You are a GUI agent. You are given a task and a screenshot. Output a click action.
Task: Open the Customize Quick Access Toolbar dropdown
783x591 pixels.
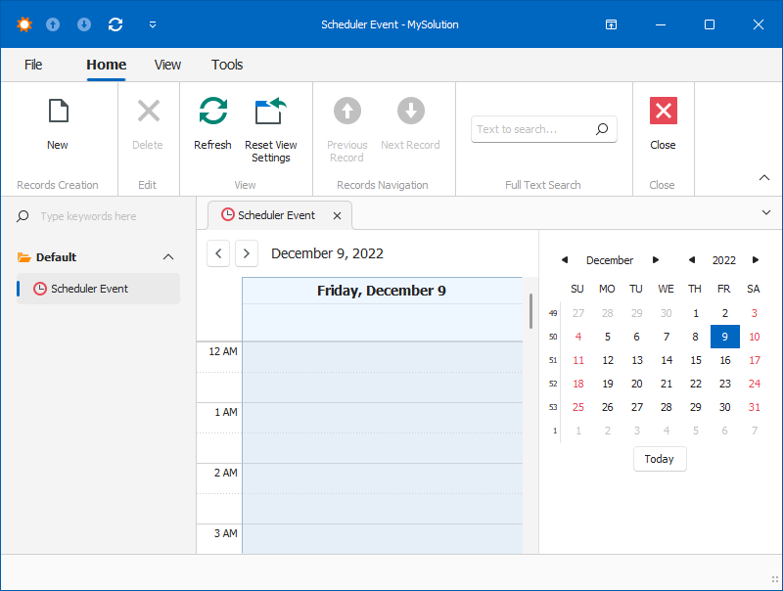coord(153,24)
